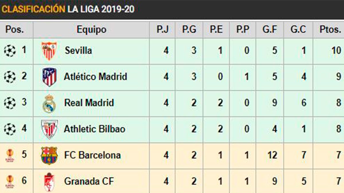This screenshot has height=193, width=344.
Task: Open the FC Barcelona team name
Action: [92, 155]
